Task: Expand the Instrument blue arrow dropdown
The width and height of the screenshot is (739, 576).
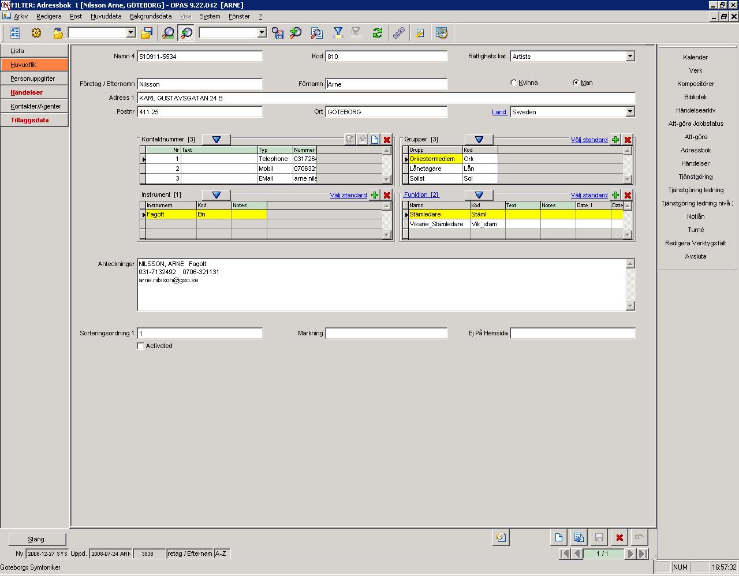Action: point(217,195)
